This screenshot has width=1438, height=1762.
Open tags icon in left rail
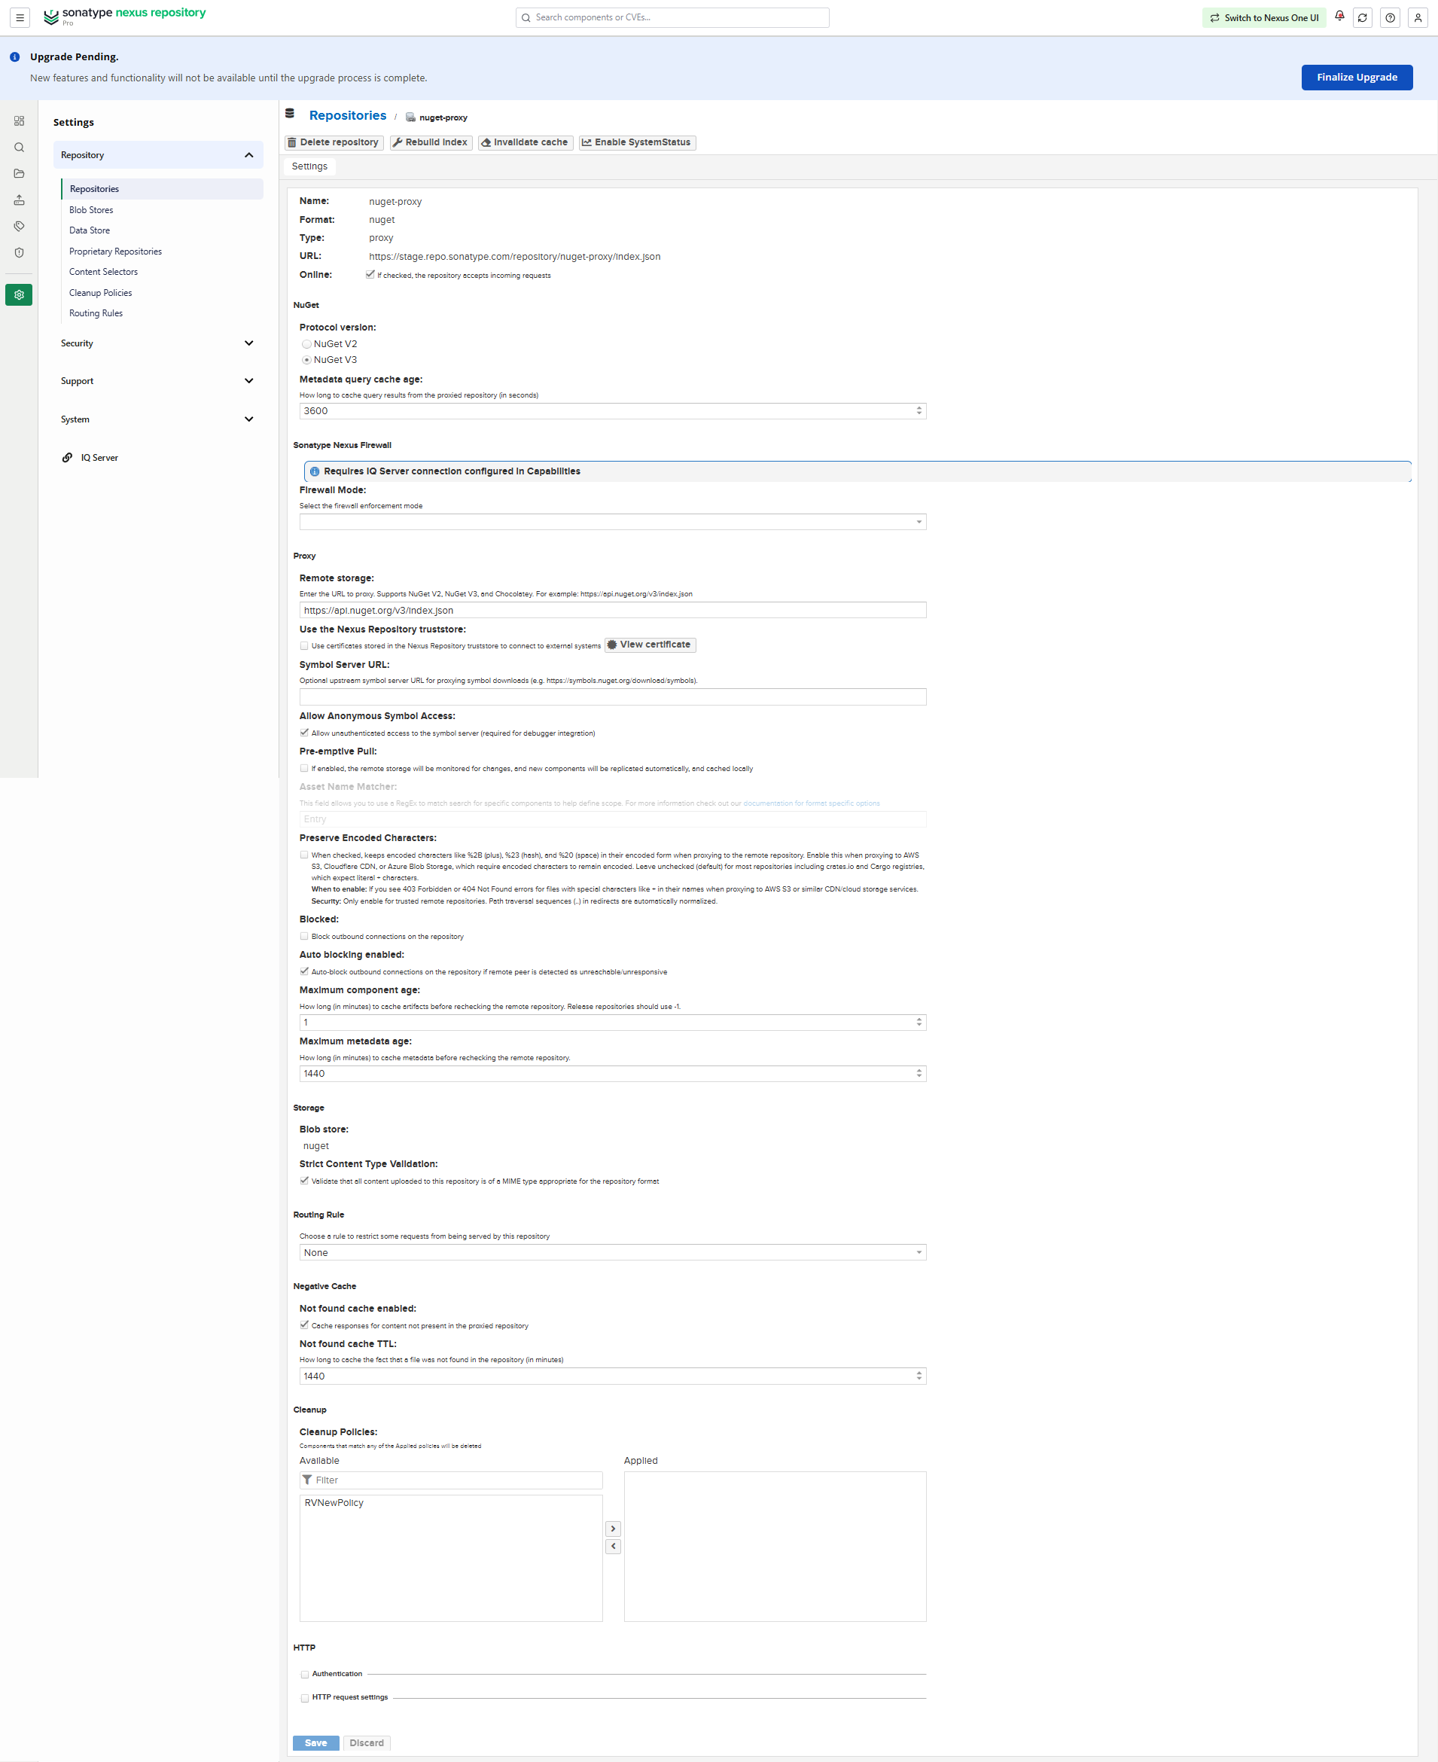tap(19, 226)
